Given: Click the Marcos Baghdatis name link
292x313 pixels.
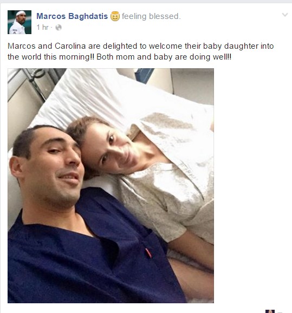Looking at the screenshot, I should coord(72,16).
